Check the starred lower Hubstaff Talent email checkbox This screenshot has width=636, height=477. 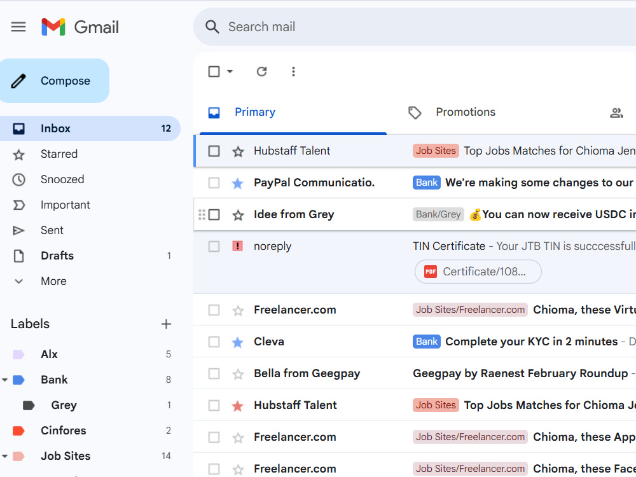click(214, 405)
